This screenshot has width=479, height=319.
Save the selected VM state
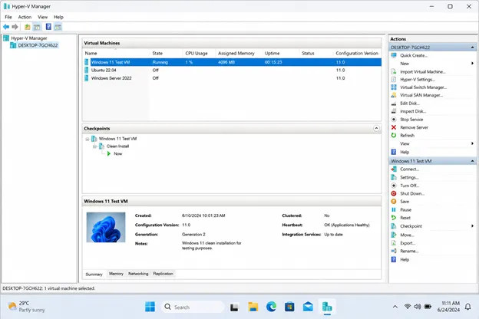click(x=405, y=202)
